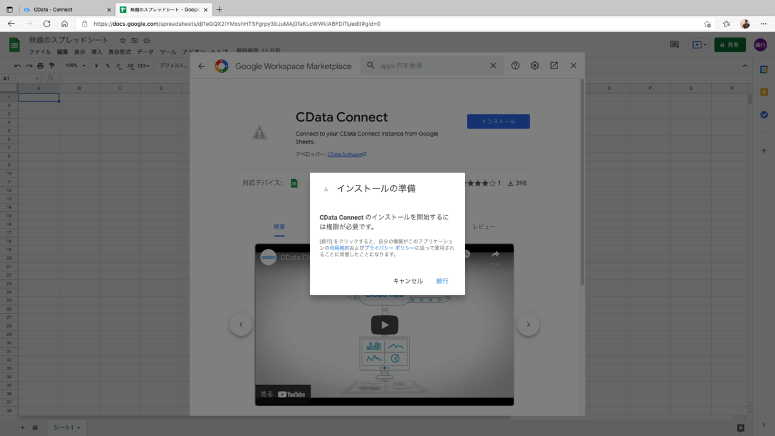The height and width of the screenshot is (436, 775).
Task: Click the blue インストール button
Action: pyautogui.click(x=498, y=121)
